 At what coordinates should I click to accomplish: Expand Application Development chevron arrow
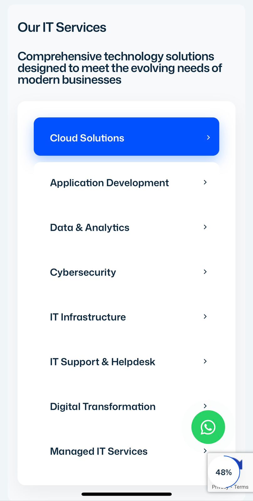pyautogui.click(x=205, y=182)
